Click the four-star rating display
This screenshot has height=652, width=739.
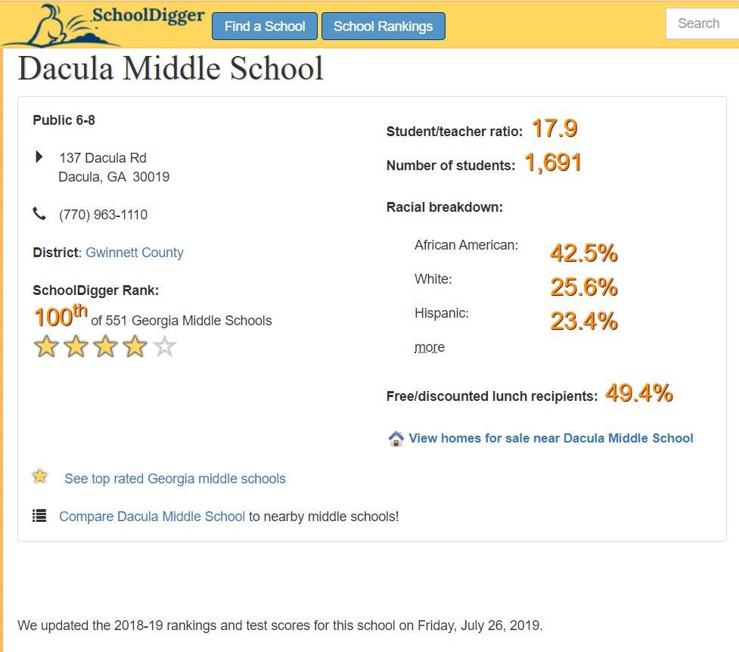point(105,346)
